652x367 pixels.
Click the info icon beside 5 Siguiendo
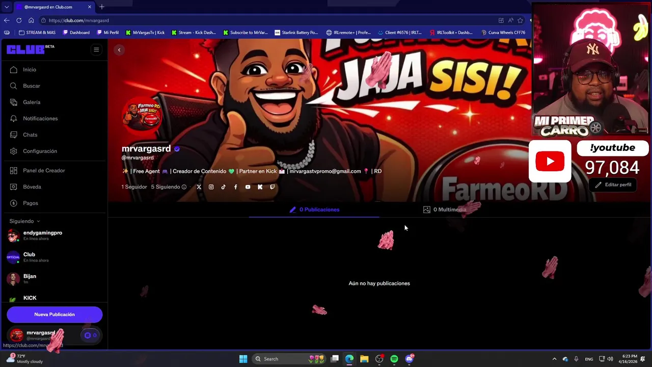click(184, 187)
